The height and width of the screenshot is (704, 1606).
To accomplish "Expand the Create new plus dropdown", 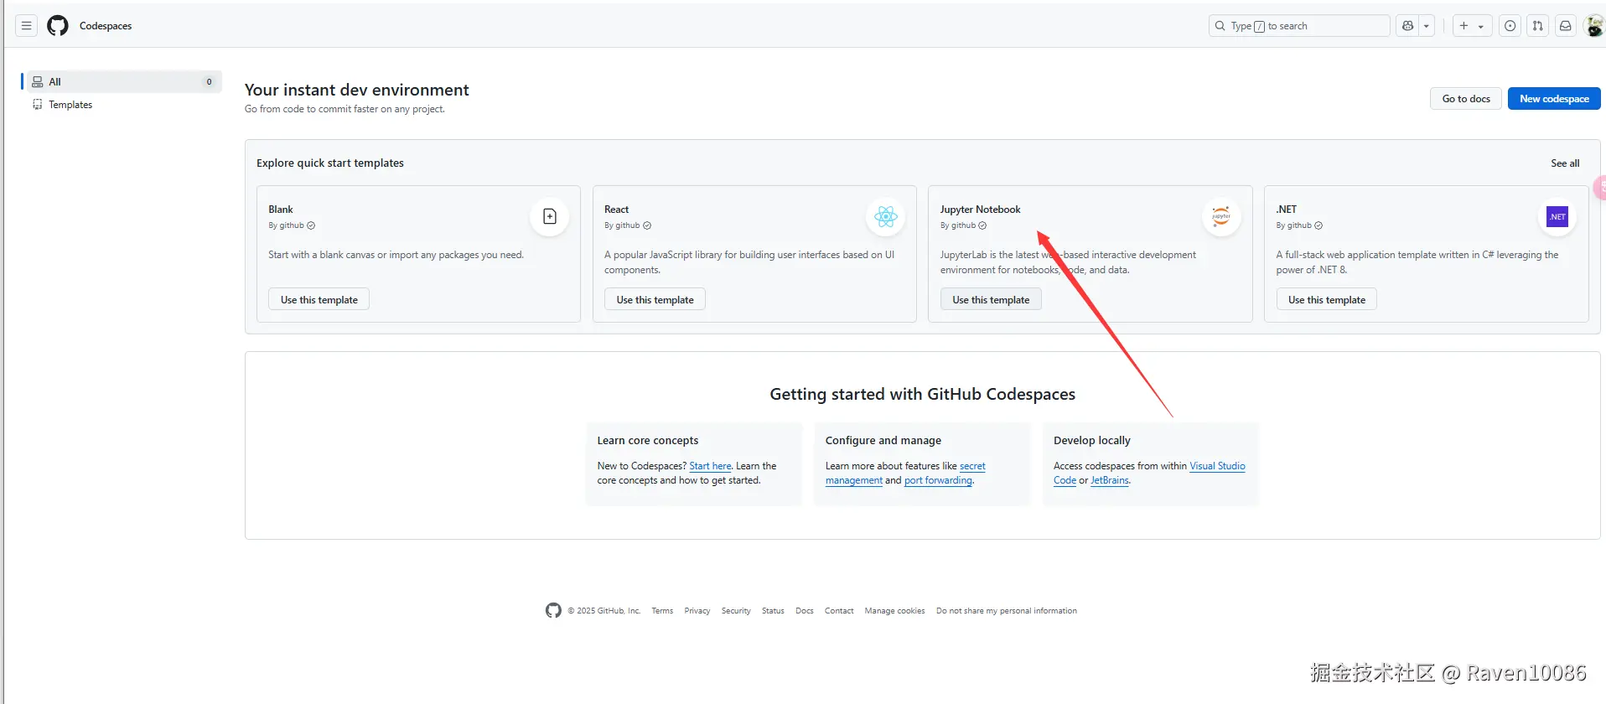I will 1472,26.
